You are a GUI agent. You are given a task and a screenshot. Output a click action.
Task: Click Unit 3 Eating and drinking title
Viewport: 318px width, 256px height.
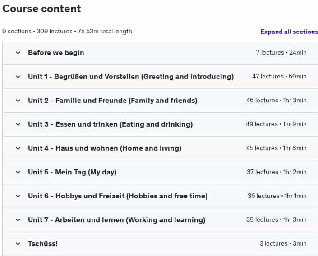111,124
